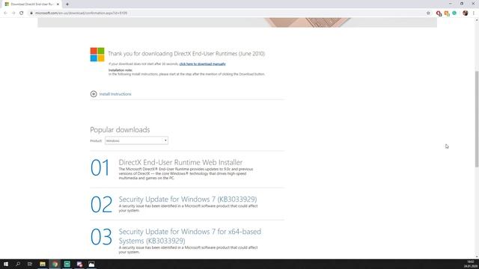Open a new browser tab

67,4
